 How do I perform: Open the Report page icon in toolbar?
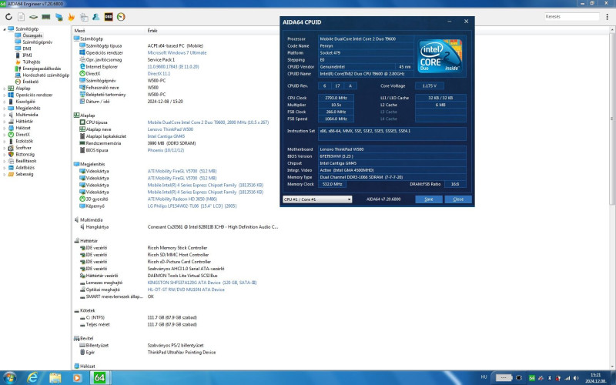[22, 17]
